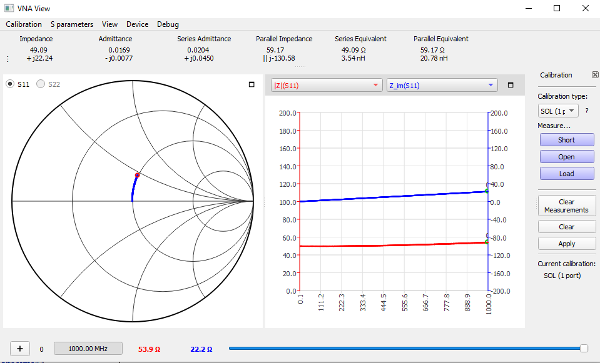
Task: Close the Calibration dock panel
Action: point(595,75)
